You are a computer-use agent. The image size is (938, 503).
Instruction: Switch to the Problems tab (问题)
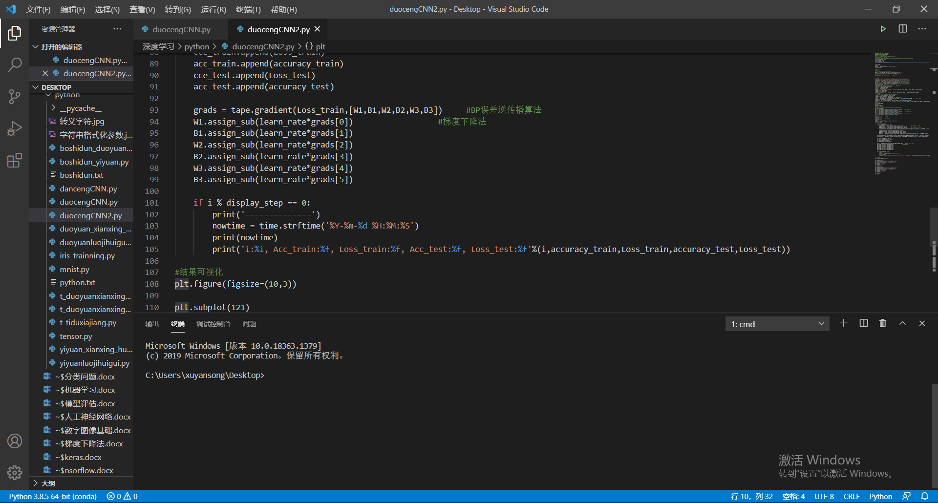[249, 324]
